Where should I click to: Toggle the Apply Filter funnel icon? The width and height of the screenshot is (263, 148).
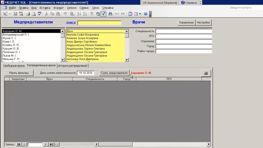tap(104, 14)
